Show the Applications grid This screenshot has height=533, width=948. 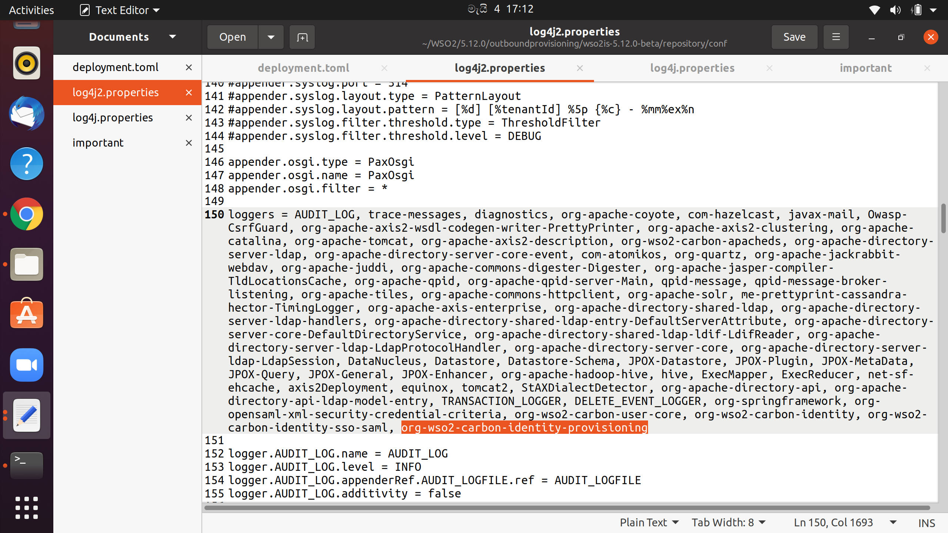pos(26,508)
